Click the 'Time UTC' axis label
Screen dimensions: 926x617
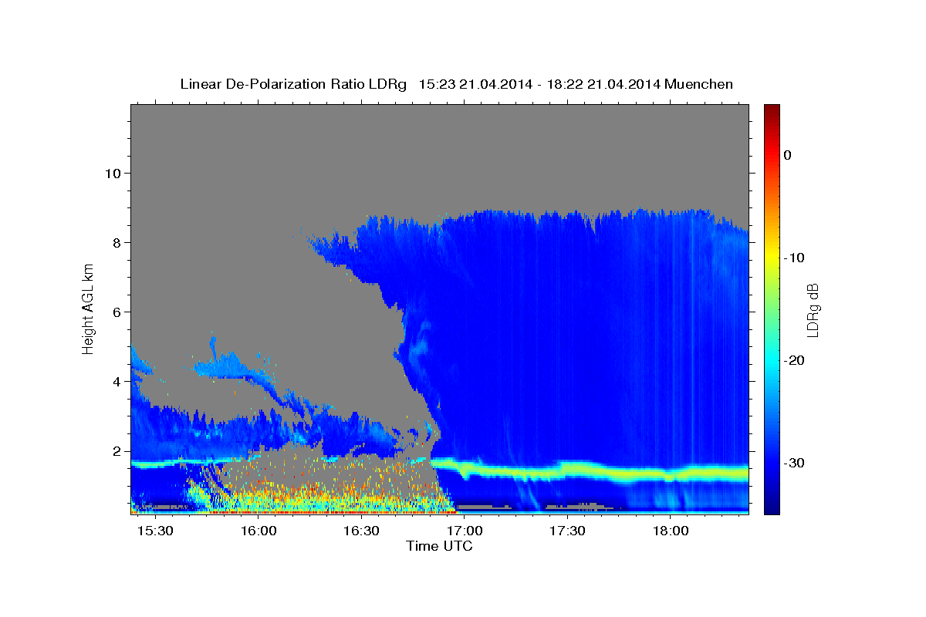439,546
